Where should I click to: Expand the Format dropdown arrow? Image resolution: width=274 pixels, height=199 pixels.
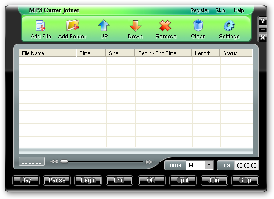tap(209, 165)
